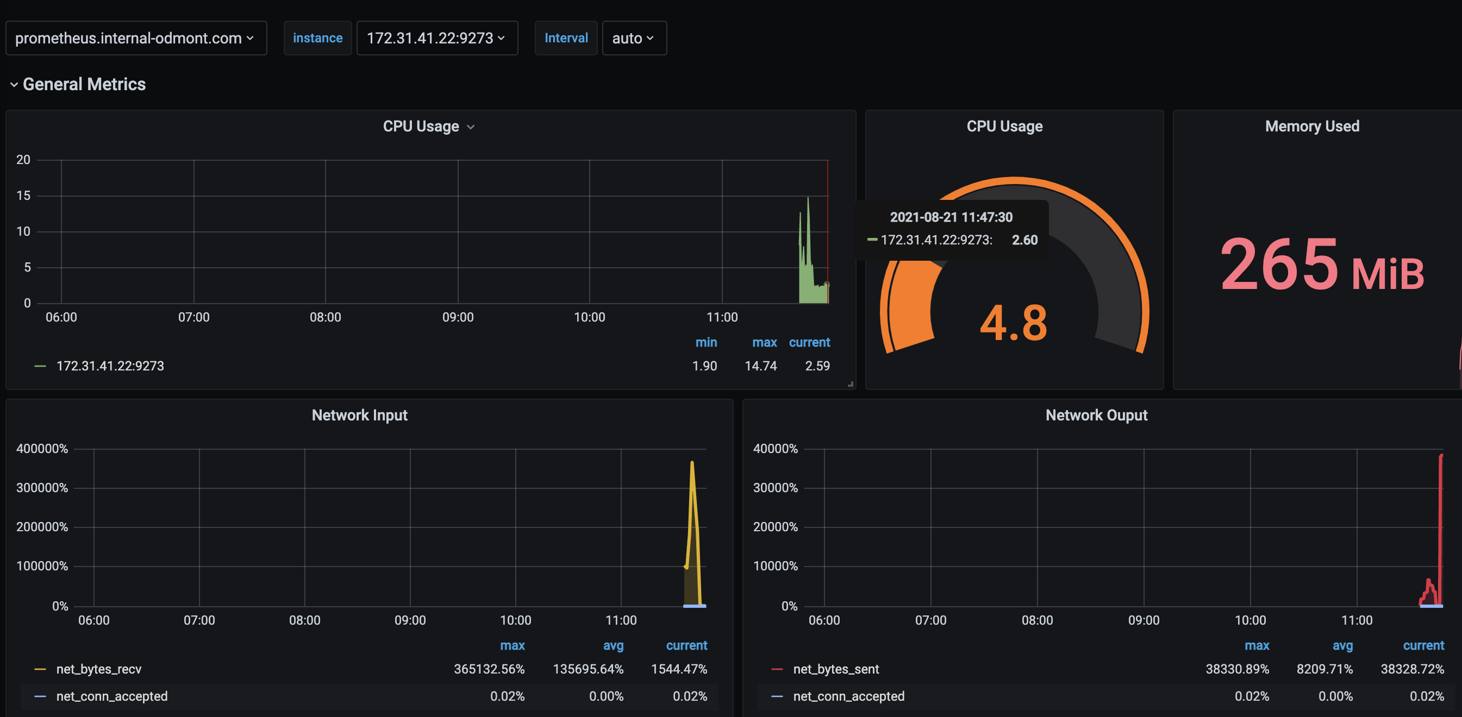Click the Network Ouput panel title

pyautogui.click(x=1096, y=415)
